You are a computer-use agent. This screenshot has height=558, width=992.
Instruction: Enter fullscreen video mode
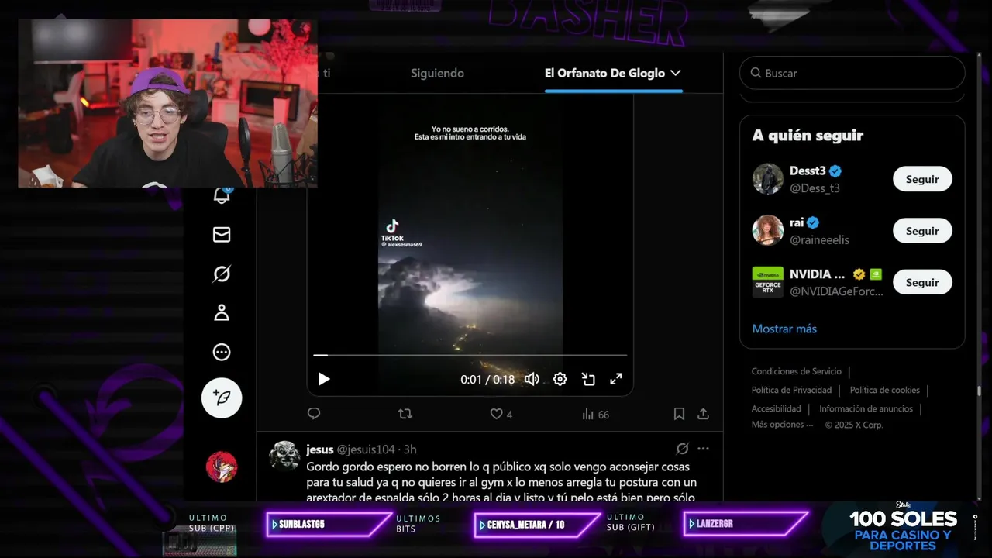(616, 379)
